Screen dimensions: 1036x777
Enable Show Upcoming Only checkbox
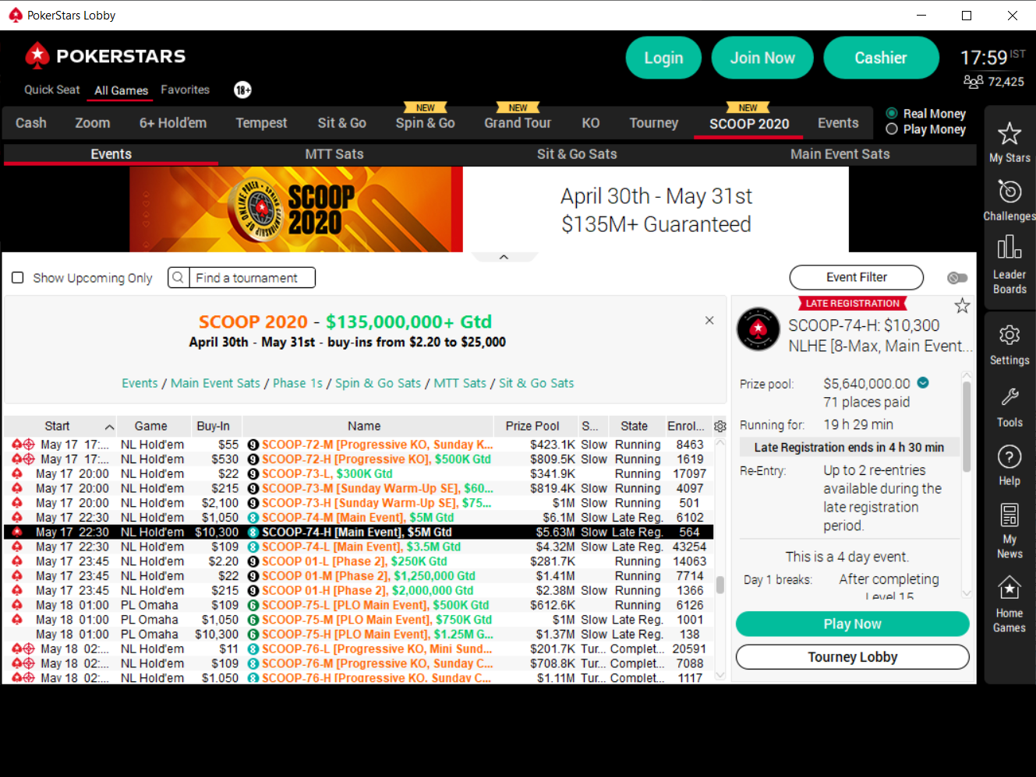(18, 278)
